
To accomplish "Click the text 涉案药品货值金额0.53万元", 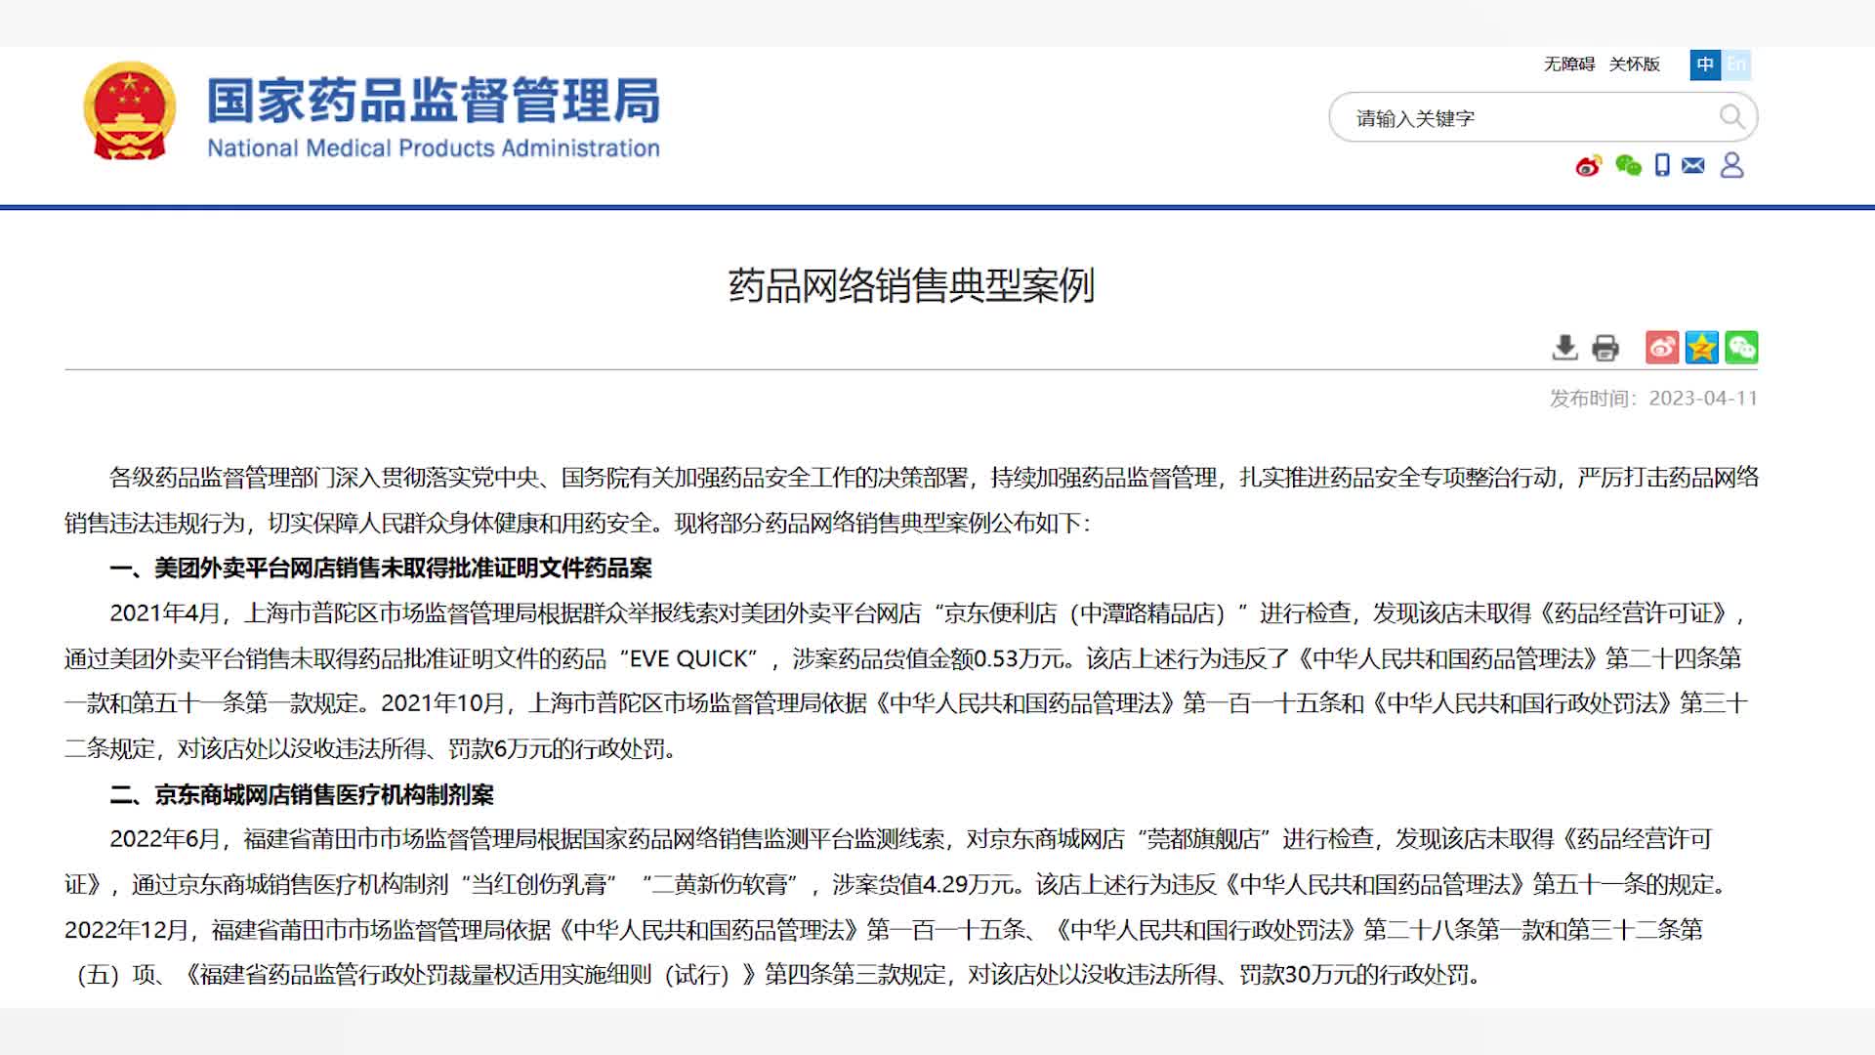I will [x=928, y=659].
